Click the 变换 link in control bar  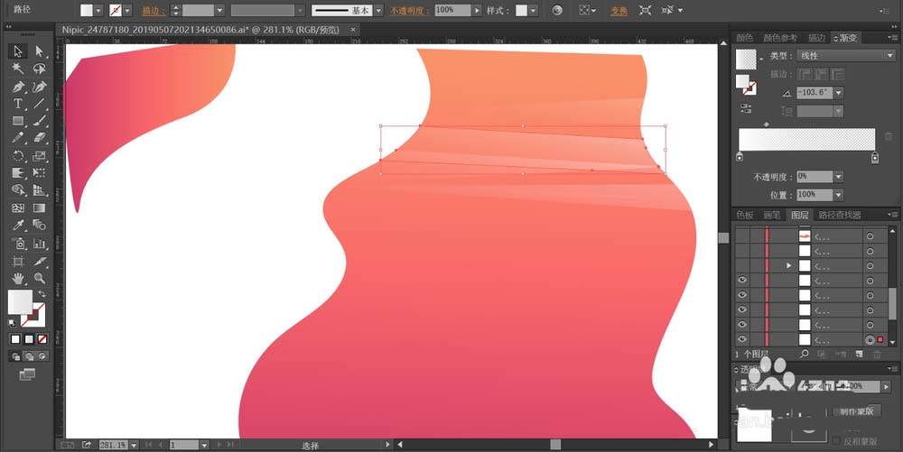pos(619,10)
